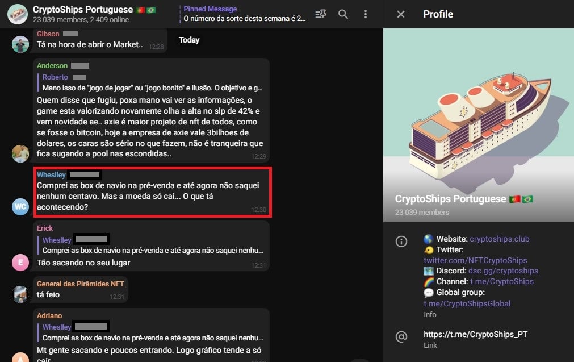Open the dsc.gg/cryptoships Discord link
574x362 pixels.
(503, 271)
